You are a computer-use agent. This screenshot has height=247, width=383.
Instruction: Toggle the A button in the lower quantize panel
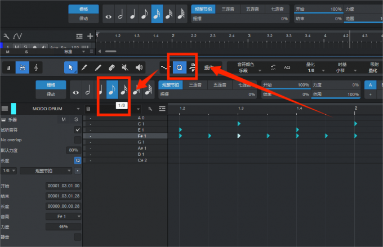point(370,85)
